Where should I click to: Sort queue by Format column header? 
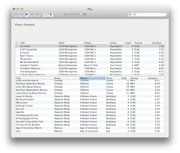pyautogui.click(x=141, y=43)
